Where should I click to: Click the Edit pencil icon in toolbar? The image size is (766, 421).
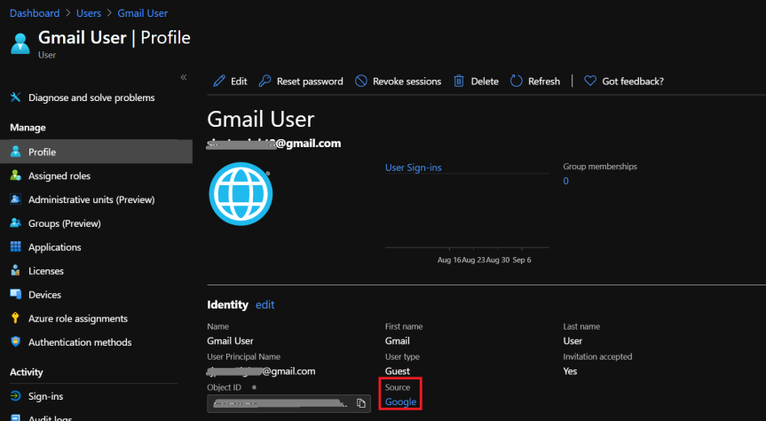click(219, 82)
